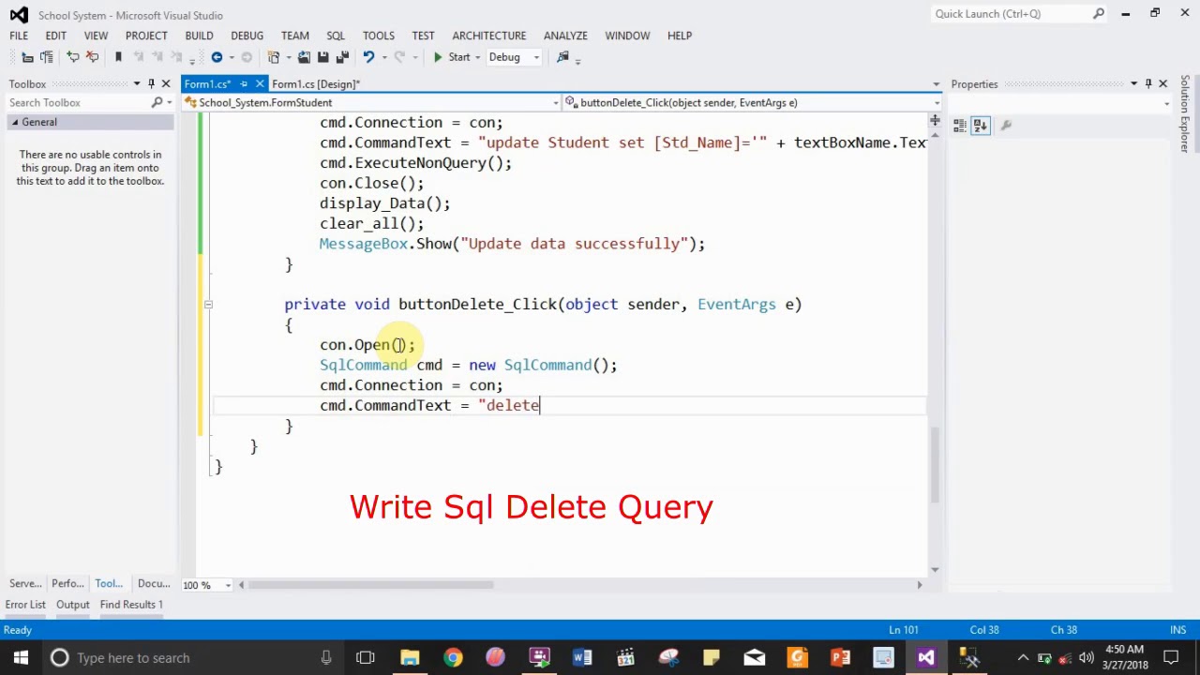Close the Form1.cs tab
Viewport: 1200px width, 675px height.
tap(260, 84)
